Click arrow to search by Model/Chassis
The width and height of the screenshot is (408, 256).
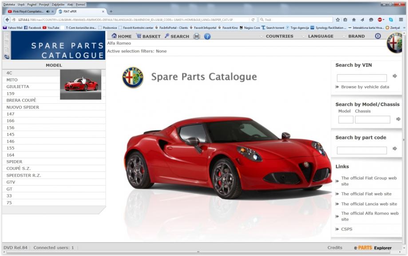coord(398,119)
